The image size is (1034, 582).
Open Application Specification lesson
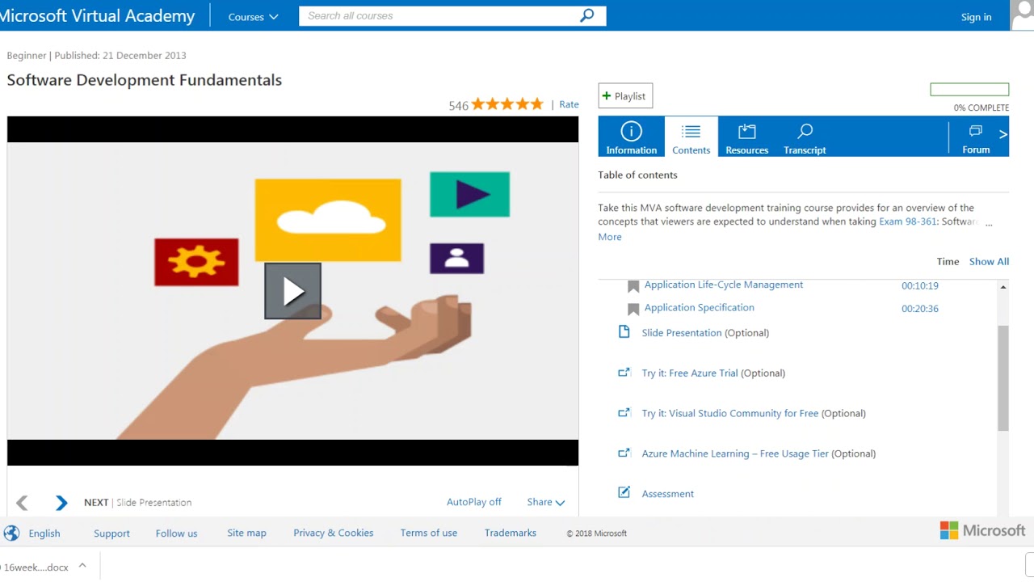[x=700, y=307]
